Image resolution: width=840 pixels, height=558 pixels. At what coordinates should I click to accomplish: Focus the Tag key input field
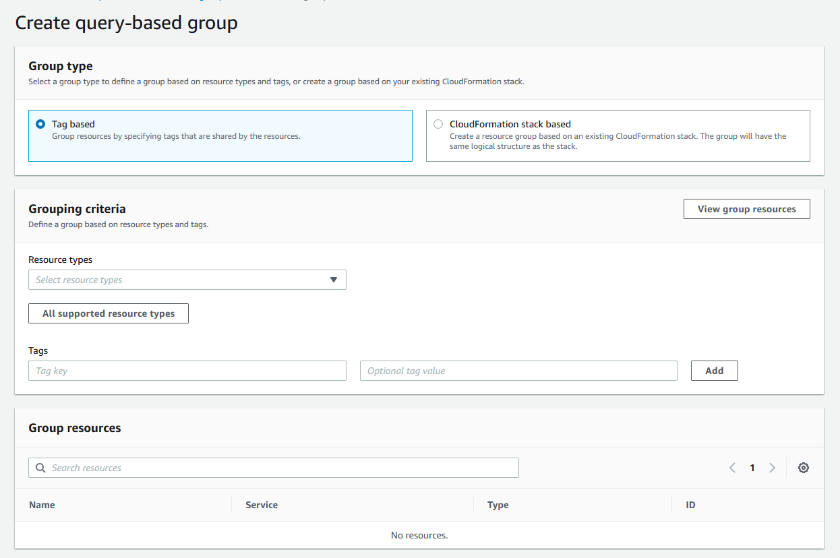tap(187, 371)
